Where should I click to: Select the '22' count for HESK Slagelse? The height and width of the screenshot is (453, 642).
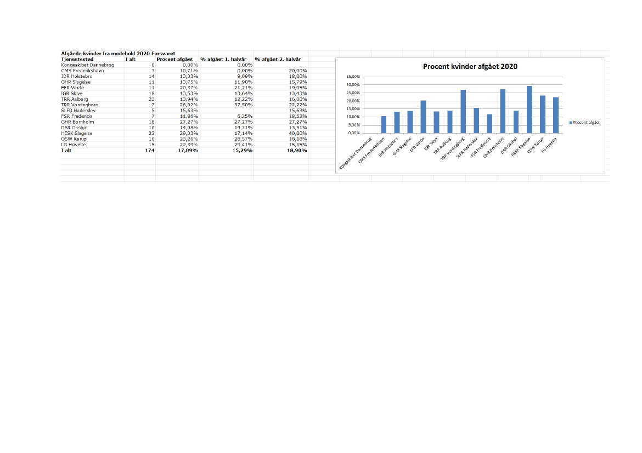point(151,133)
